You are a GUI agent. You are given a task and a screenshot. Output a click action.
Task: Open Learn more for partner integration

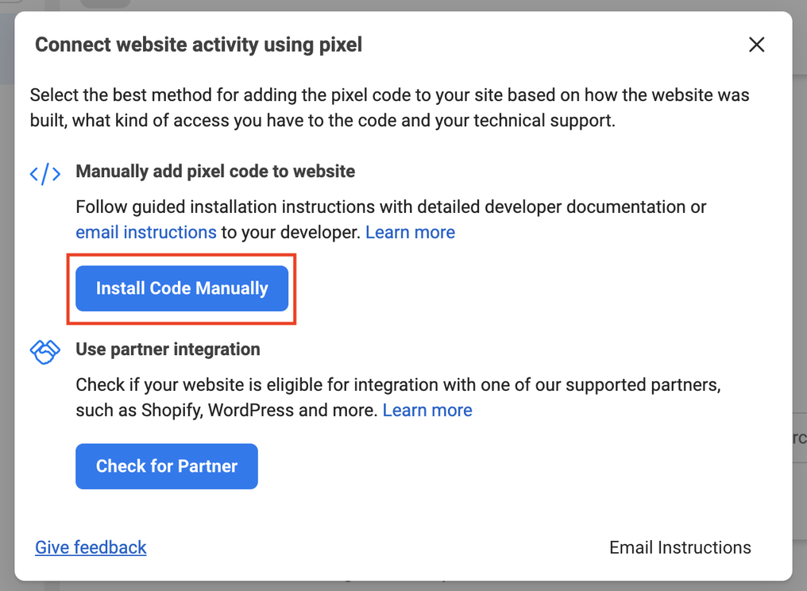427,410
